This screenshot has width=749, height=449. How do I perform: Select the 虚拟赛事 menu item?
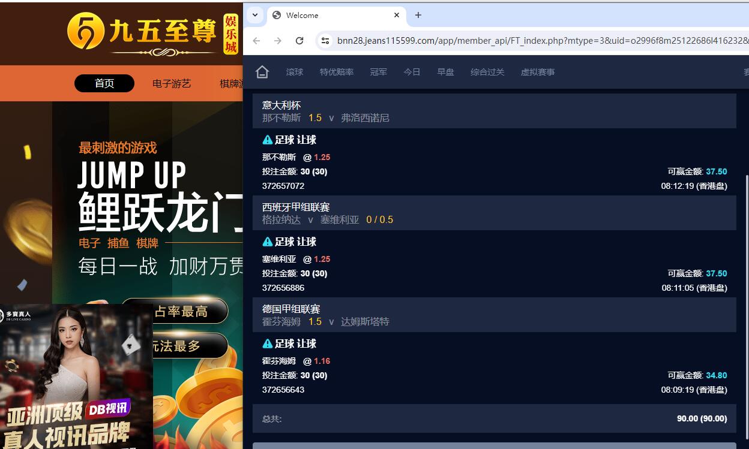pyautogui.click(x=538, y=72)
